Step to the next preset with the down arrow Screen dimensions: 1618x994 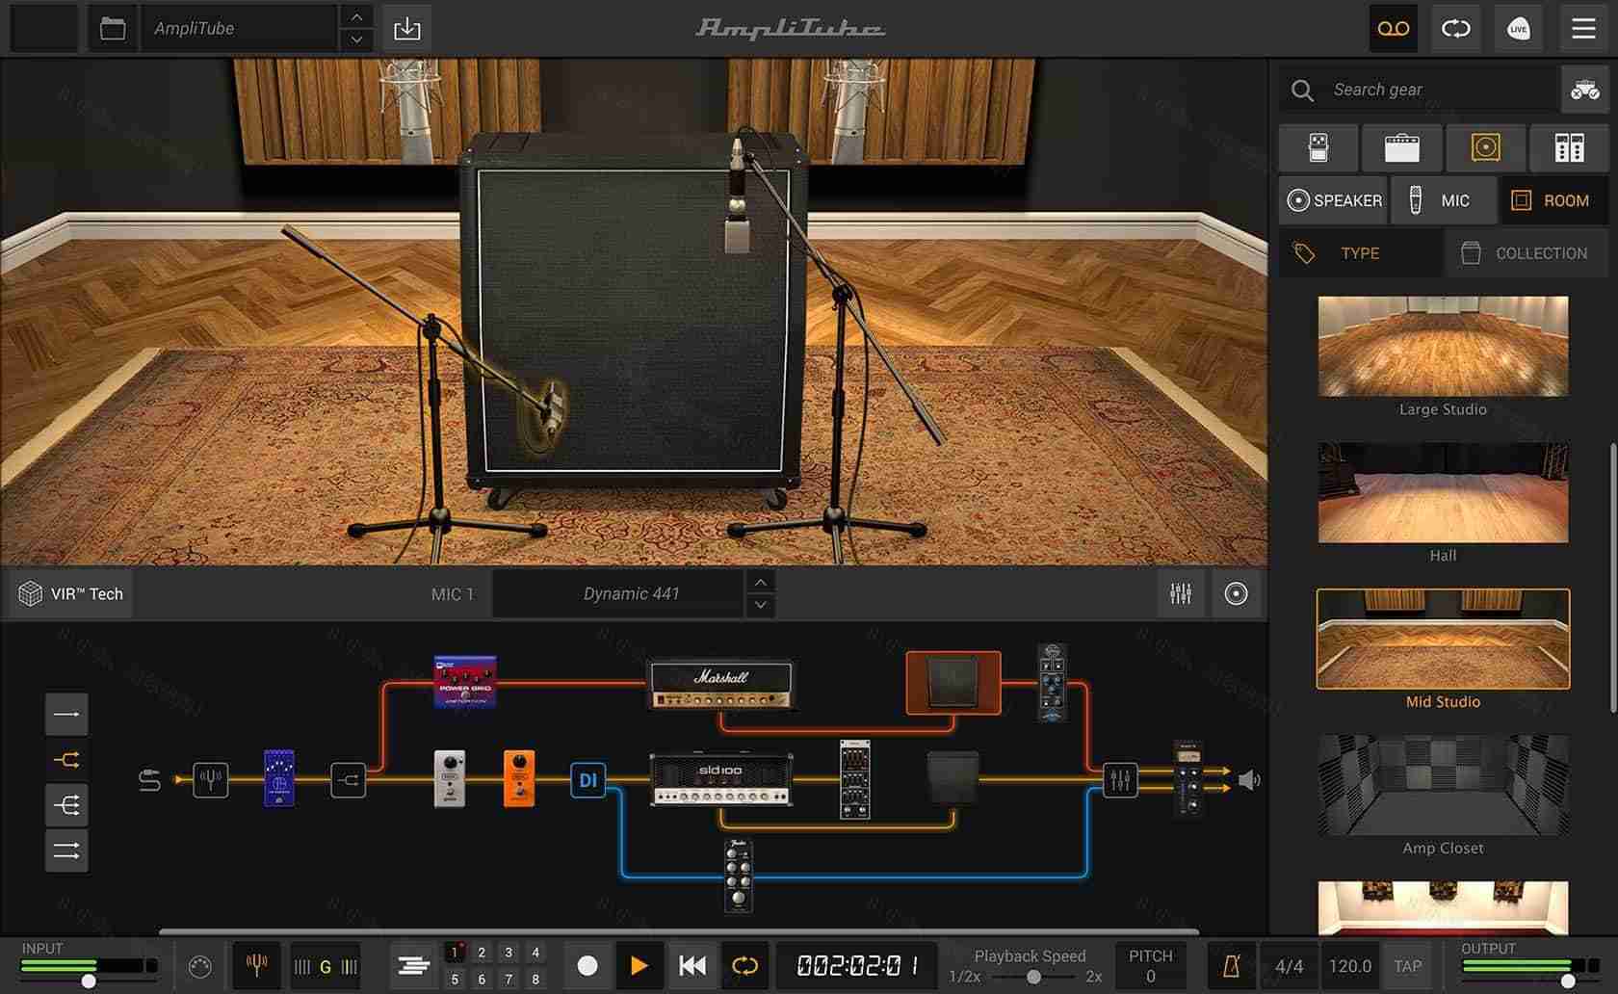click(x=355, y=39)
